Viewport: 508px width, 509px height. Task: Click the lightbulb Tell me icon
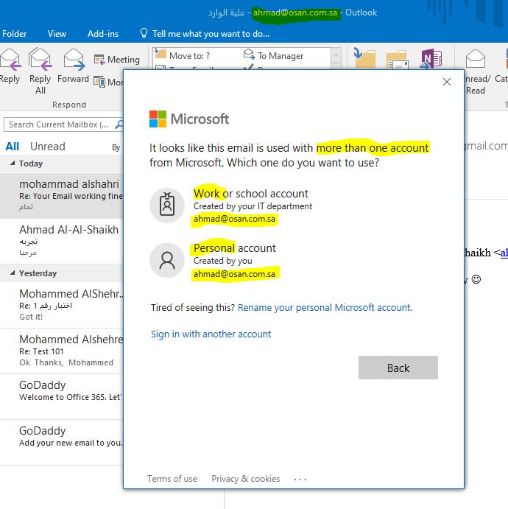click(x=144, y=33)
